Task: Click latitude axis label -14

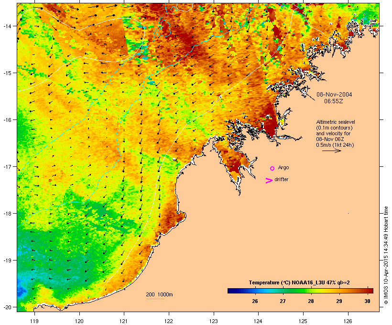Action: [x=7, y=26]
